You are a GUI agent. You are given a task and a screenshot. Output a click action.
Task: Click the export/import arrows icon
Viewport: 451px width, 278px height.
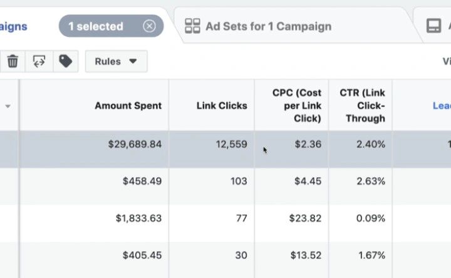[39, 61]
